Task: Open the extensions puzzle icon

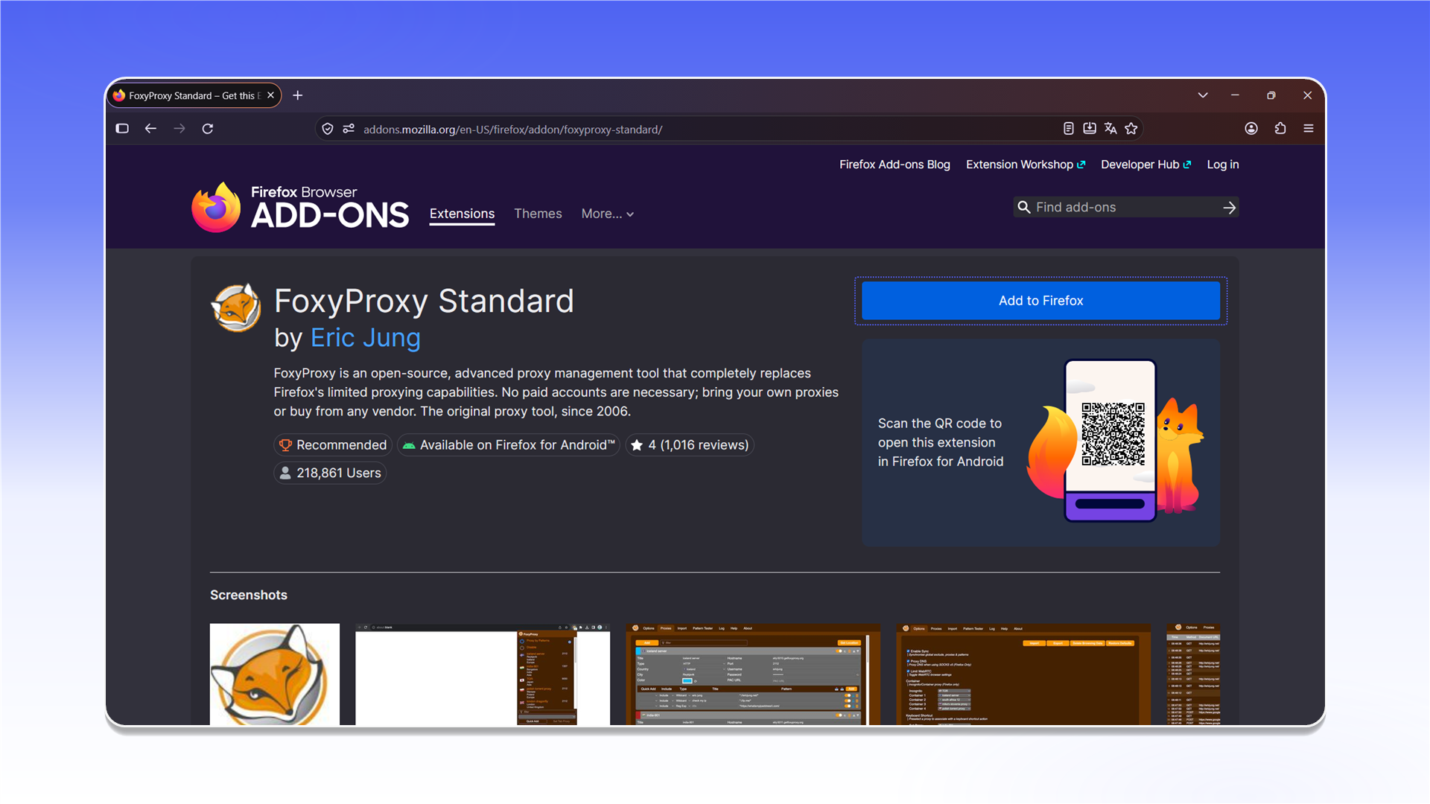Action: point(1280,129)
